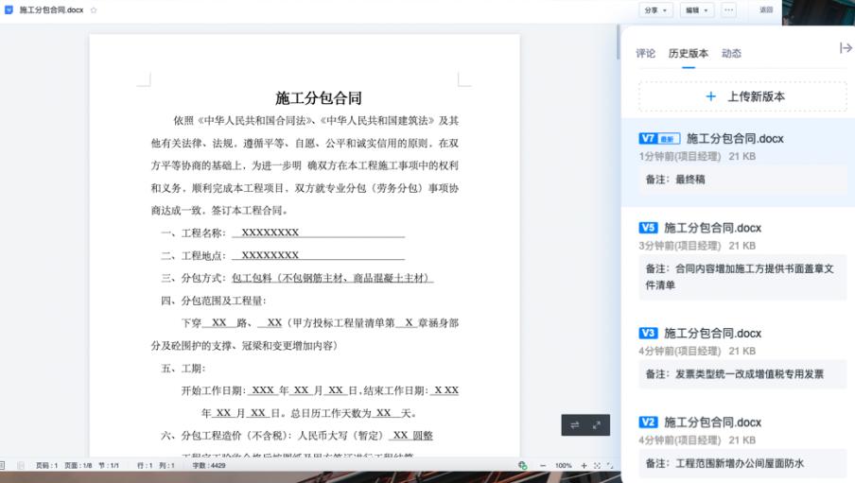Click the note 工程范围新增办公间屋面防水

click(742, 463)
